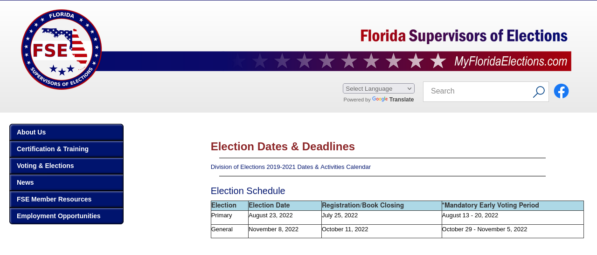Open Employment Opportunities menu item
Image resolution: width=597 pixels, height=255 pixels.
[x=66, y=216]
